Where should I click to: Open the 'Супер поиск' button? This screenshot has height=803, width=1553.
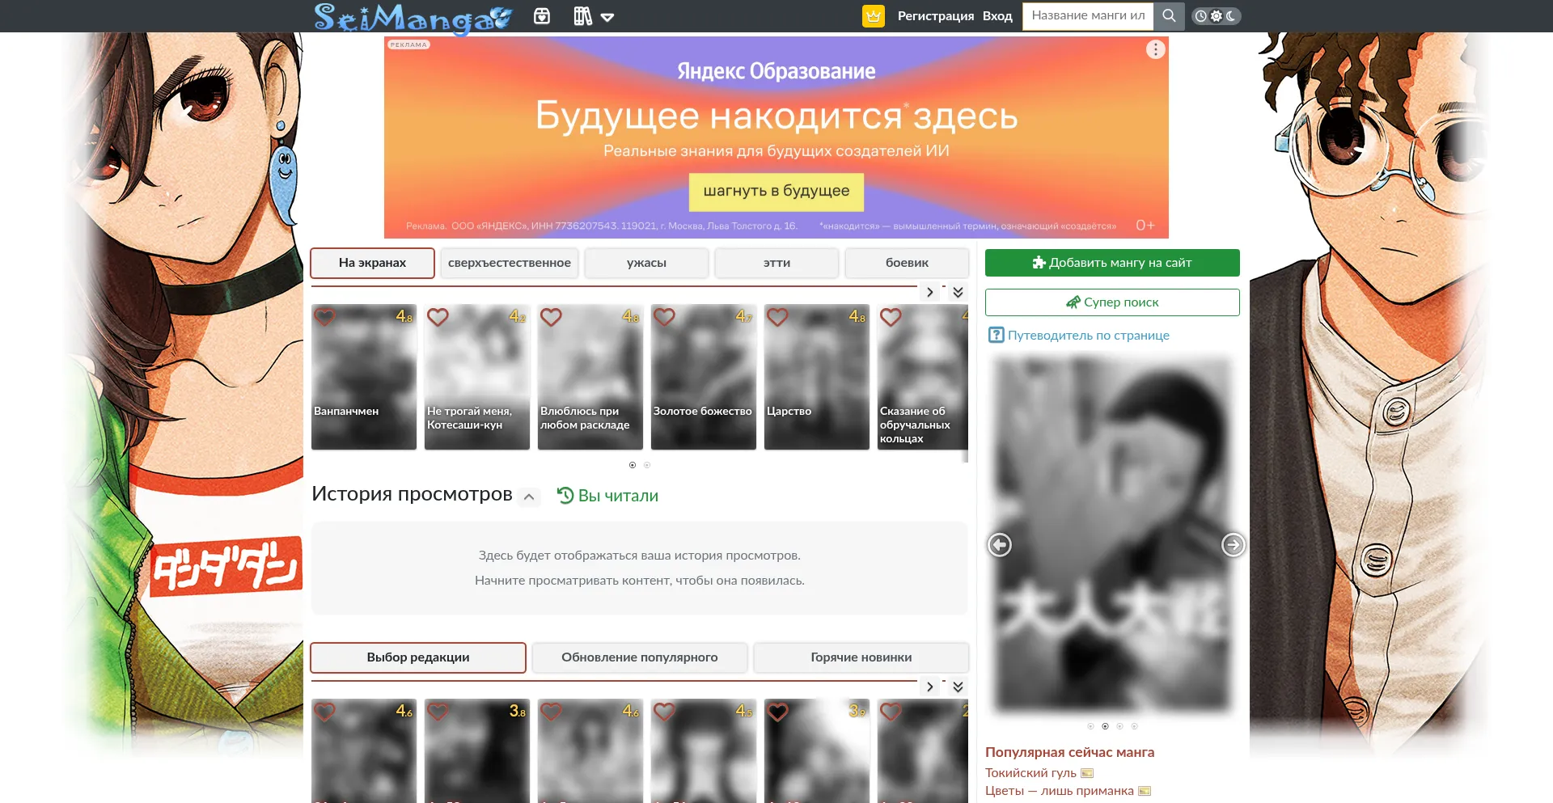(x=1111, y=302)
